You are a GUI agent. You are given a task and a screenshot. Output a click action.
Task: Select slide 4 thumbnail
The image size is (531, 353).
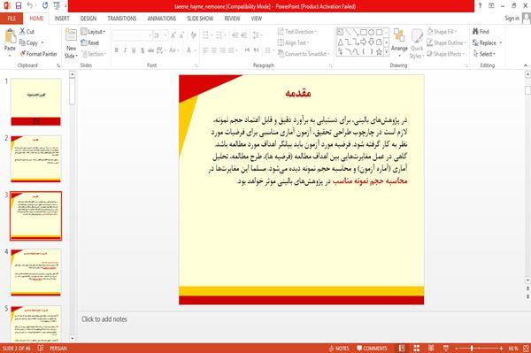click(35, 272)
